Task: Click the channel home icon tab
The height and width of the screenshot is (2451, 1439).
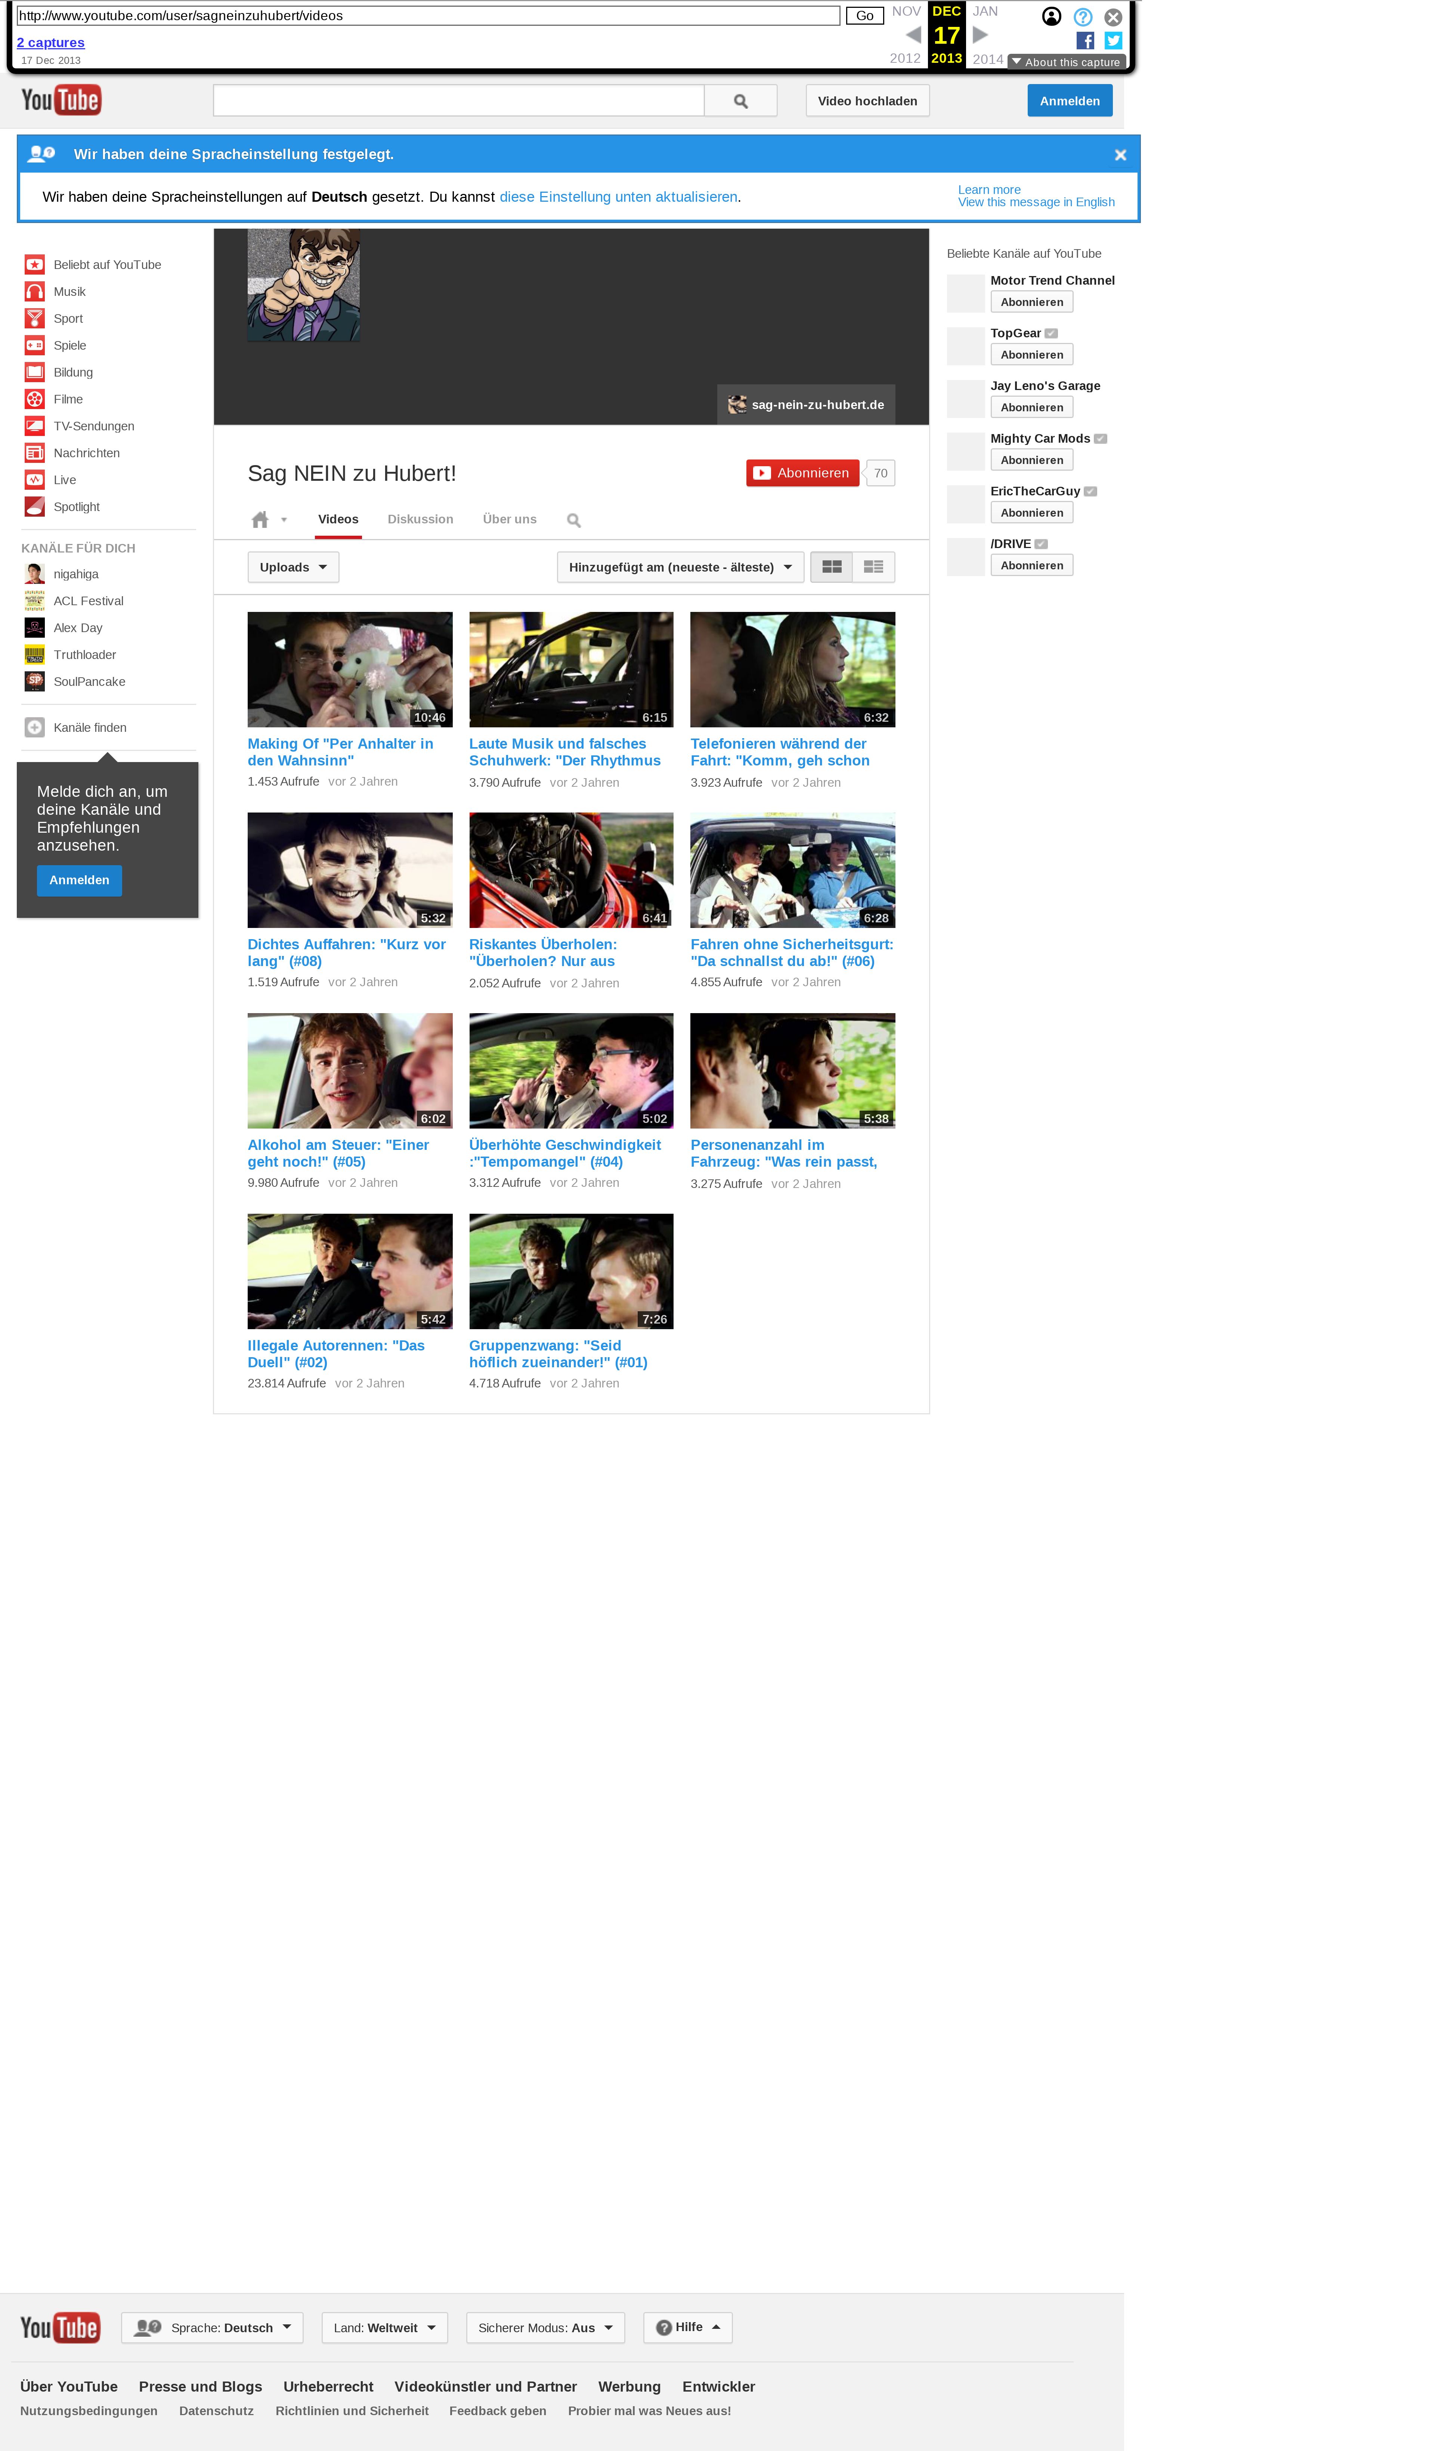Action: [260, 519]
